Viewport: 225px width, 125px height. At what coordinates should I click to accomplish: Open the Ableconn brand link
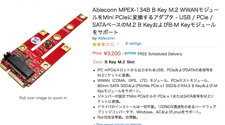click(106, 38)
